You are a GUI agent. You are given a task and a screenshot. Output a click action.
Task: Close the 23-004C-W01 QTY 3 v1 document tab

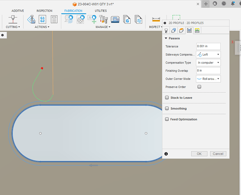(198, 4)
